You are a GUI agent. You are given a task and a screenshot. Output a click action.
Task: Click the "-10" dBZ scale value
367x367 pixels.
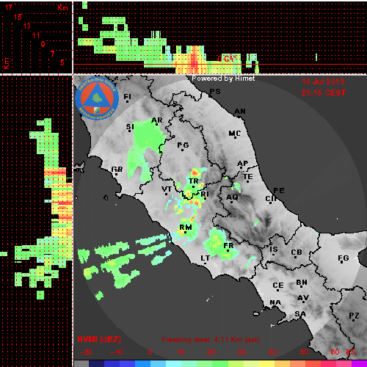click(x=117, y=352)
